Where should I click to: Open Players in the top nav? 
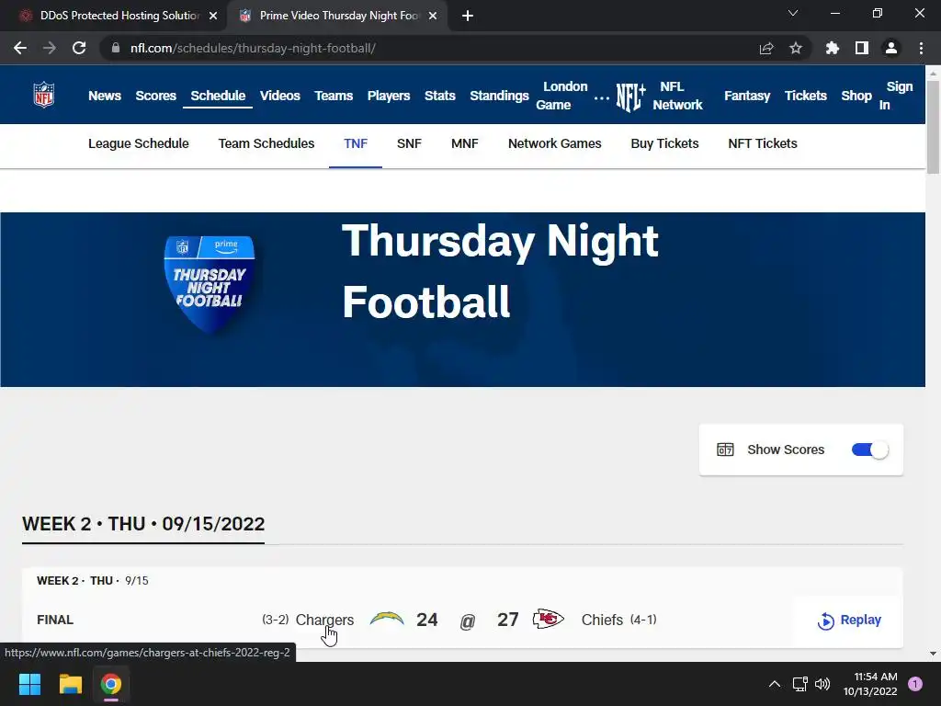click(x=389, y=96)
